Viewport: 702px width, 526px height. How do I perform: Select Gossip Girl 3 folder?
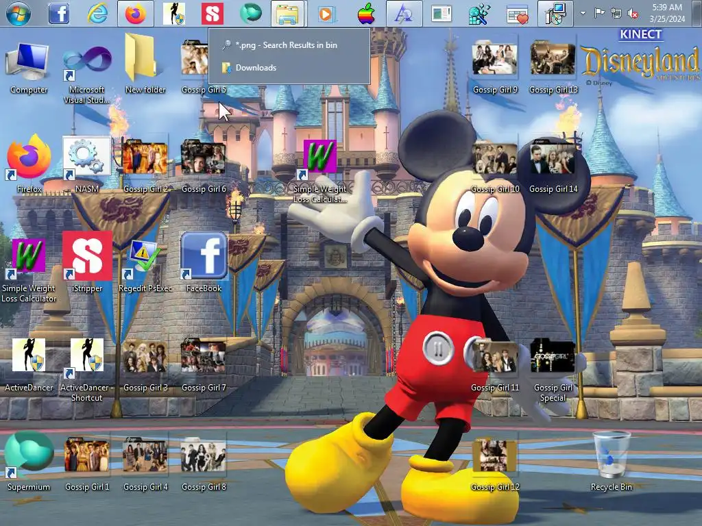coord(145,365)
